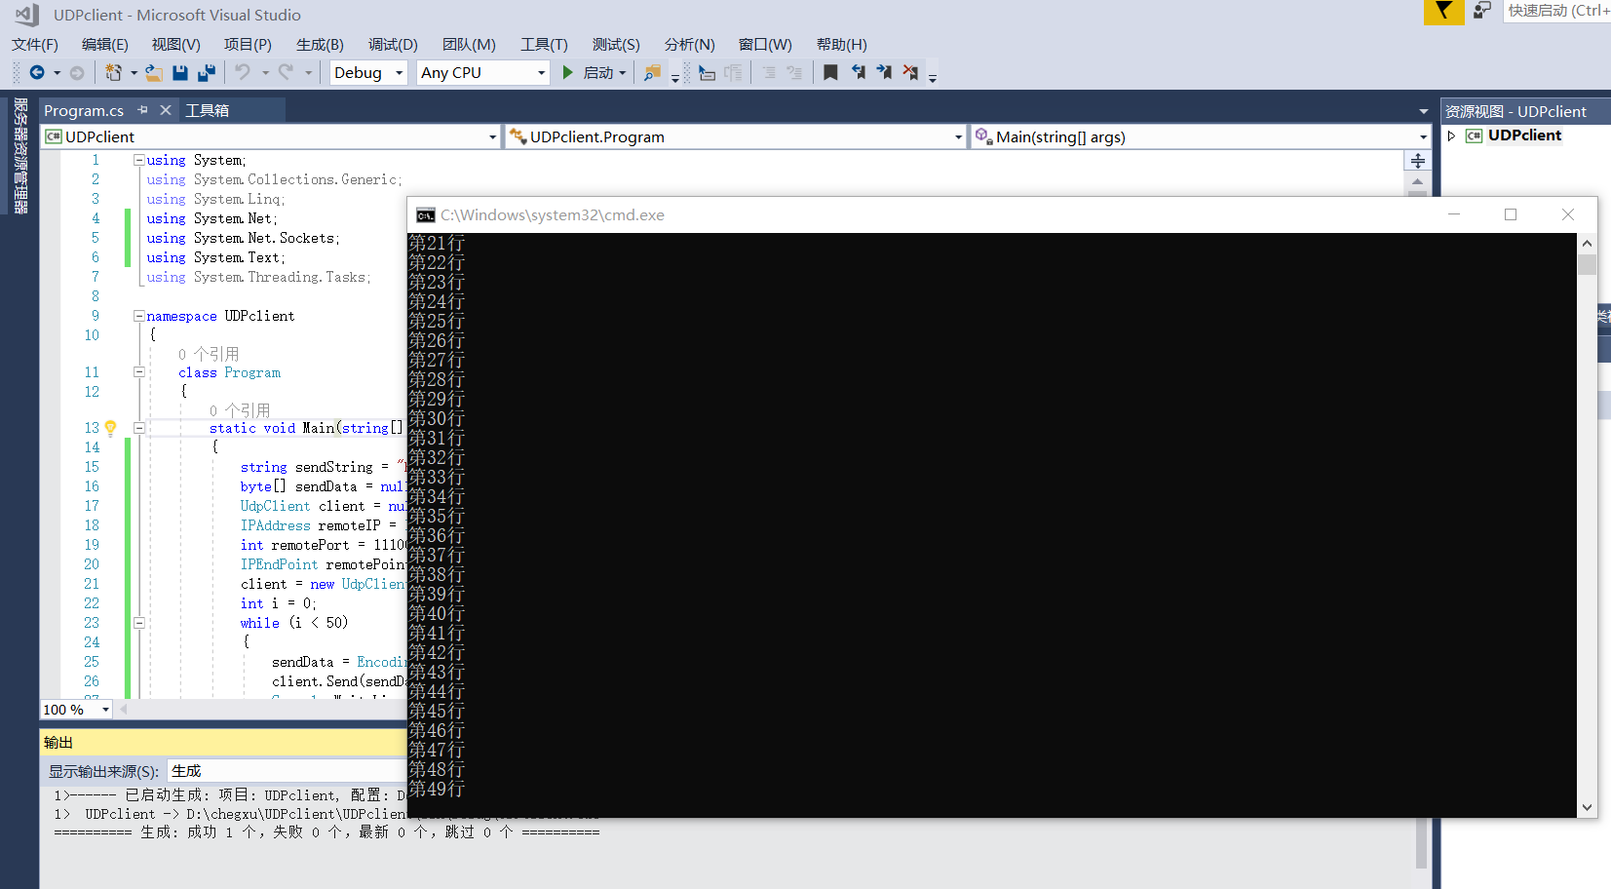Image resolution: width=1611 pixels, height=889 pixels.
Task: Click the Display member list toolbar icon
Action: tap(708, 72)
